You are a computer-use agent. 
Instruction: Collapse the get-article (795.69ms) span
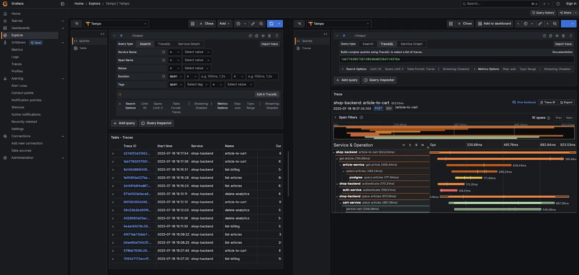point(337,159)
